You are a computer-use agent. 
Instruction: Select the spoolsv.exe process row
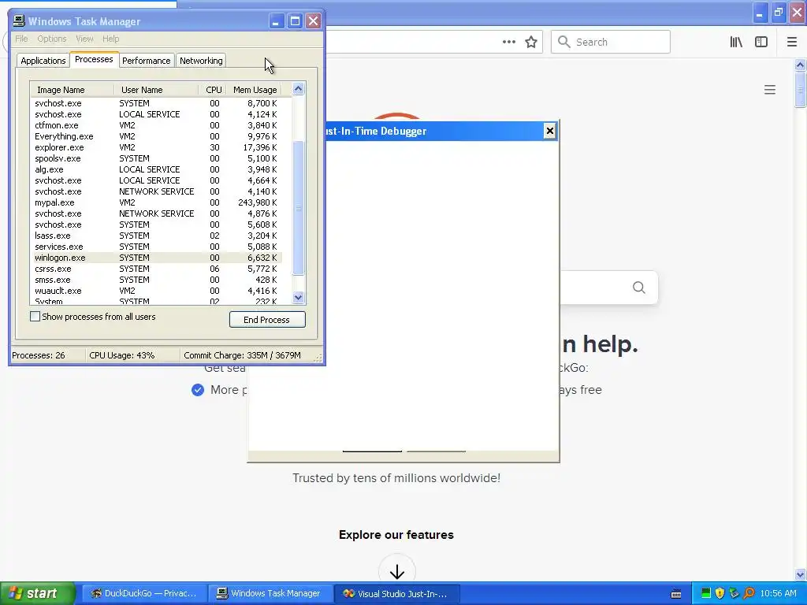point(157,158)
